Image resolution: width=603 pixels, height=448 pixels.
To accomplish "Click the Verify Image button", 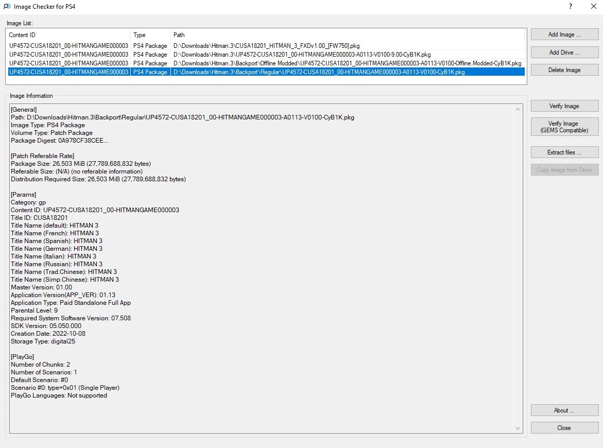I will point(564,106).
